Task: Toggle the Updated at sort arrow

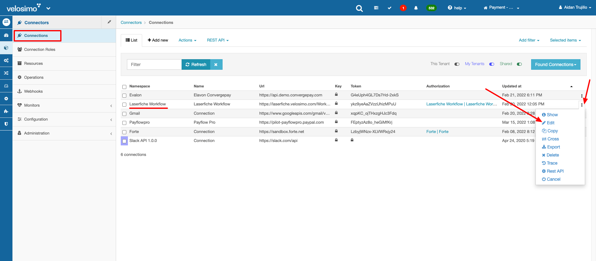Action: tap(571, 86)
